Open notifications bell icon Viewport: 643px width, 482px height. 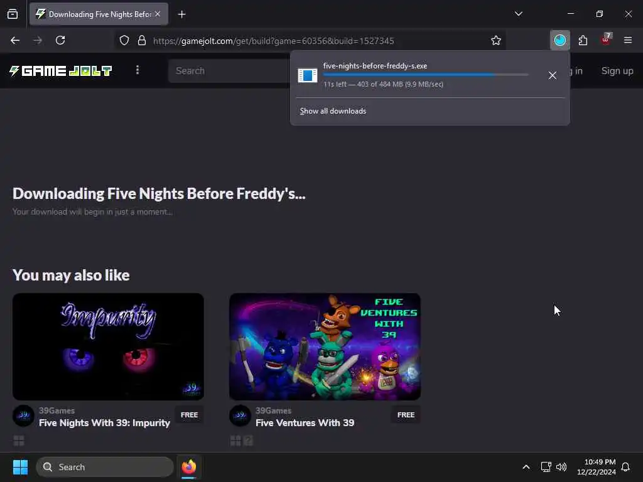point(625,467)
